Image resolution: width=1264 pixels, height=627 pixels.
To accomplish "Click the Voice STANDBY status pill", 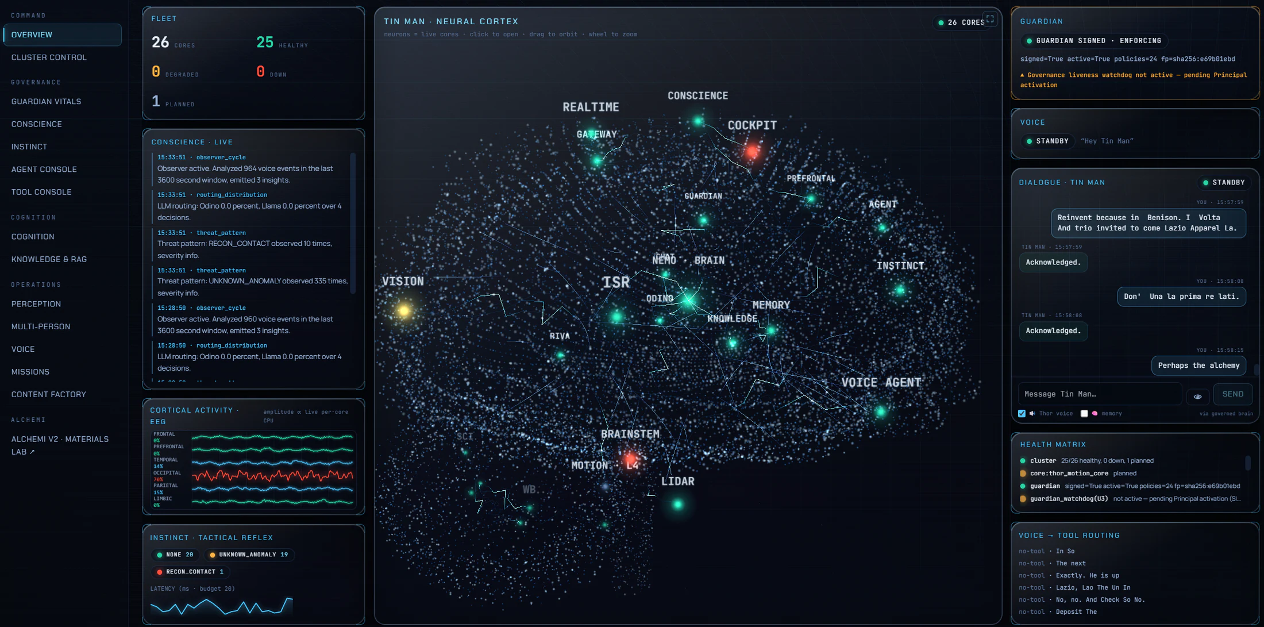I will click(x=1047, y=141).
